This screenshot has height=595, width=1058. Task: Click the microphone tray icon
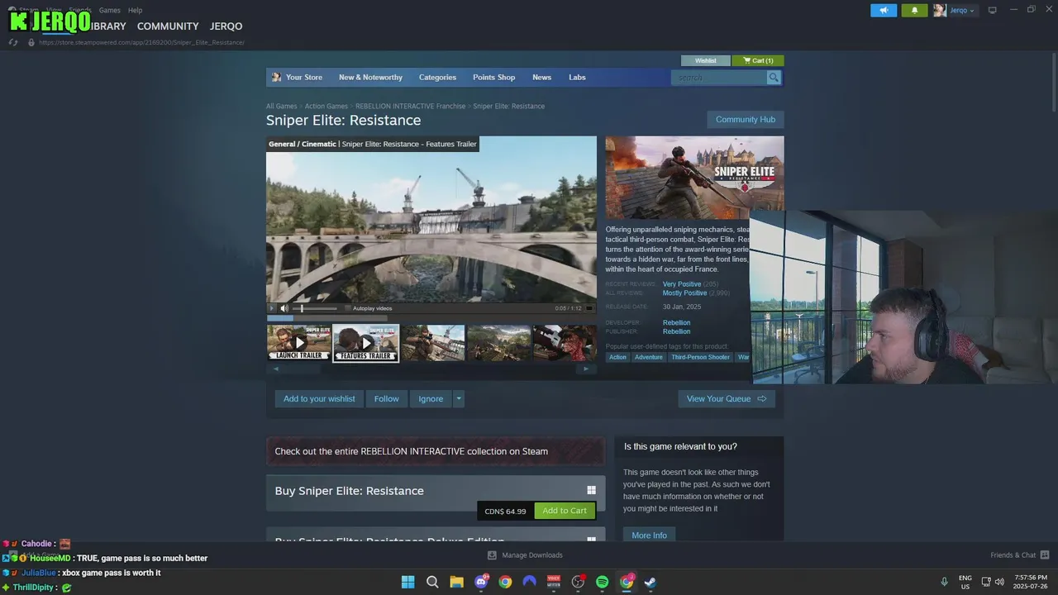pyautogui.click(x=944, y=582)
